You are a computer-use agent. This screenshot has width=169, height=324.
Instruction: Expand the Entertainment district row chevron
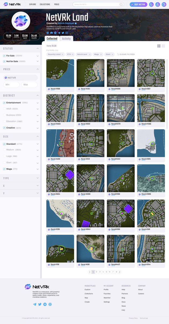click(37, 103)
